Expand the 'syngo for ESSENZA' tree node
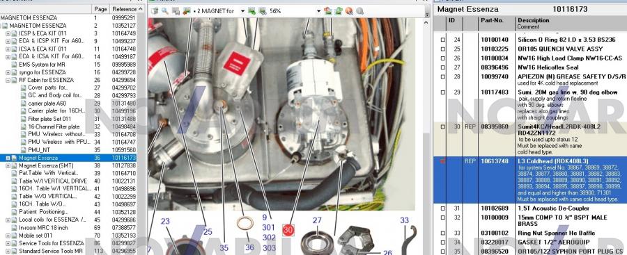Image resolution: width=627 pixels, height=255 pixels. click(x=8, y=73)
